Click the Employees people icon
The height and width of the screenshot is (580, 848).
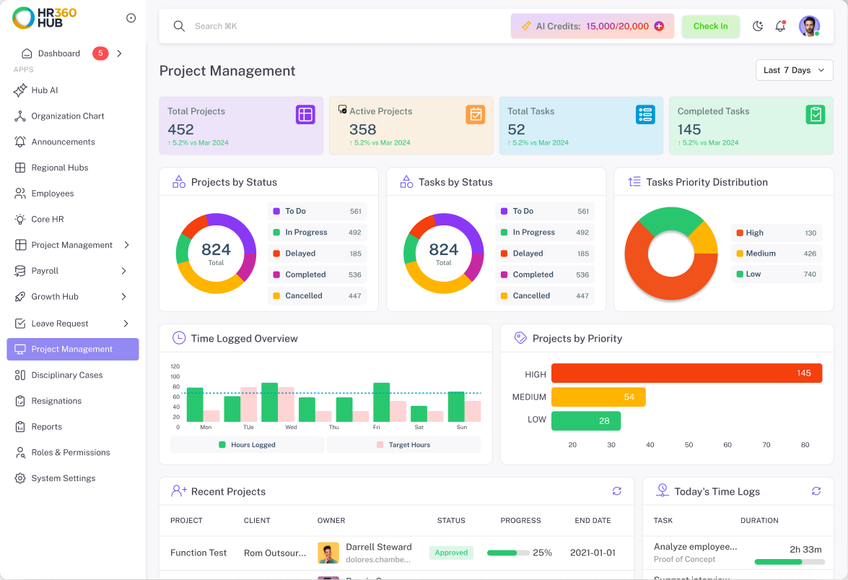(20, 193)
